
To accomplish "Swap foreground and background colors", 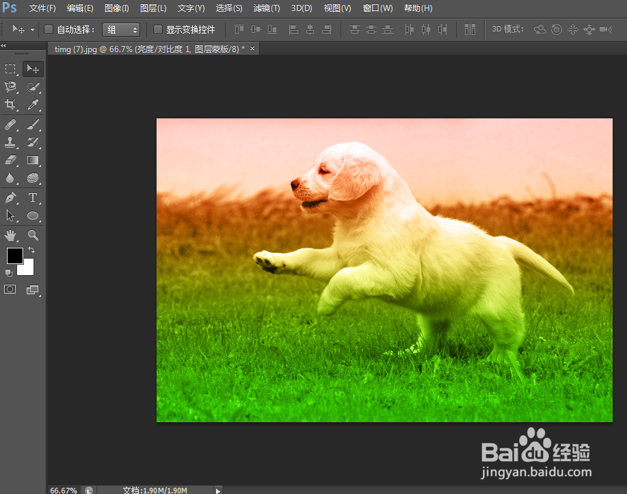I will 31,250.
